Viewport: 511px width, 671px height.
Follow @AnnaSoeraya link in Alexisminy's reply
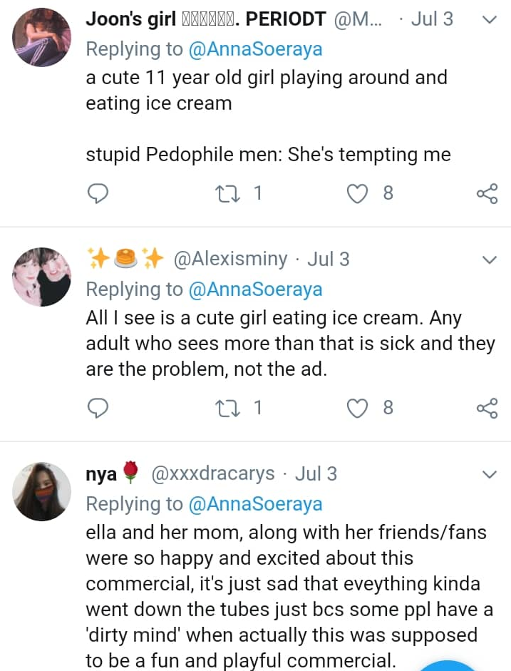click(255, 289)
